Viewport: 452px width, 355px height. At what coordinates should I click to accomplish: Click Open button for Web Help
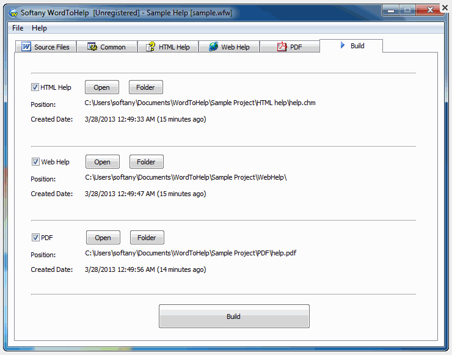pos(102,162)
